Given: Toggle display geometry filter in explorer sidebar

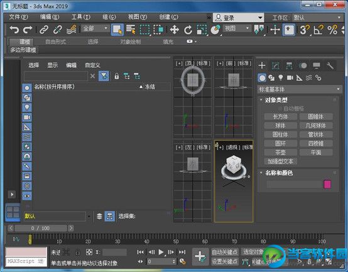Looking at the screenshot, I should tap(27, 88).
